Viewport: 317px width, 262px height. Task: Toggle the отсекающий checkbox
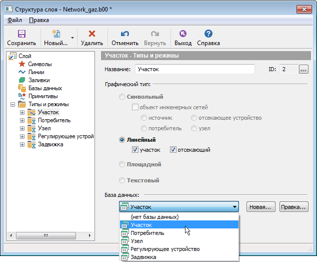pos(173,150)
